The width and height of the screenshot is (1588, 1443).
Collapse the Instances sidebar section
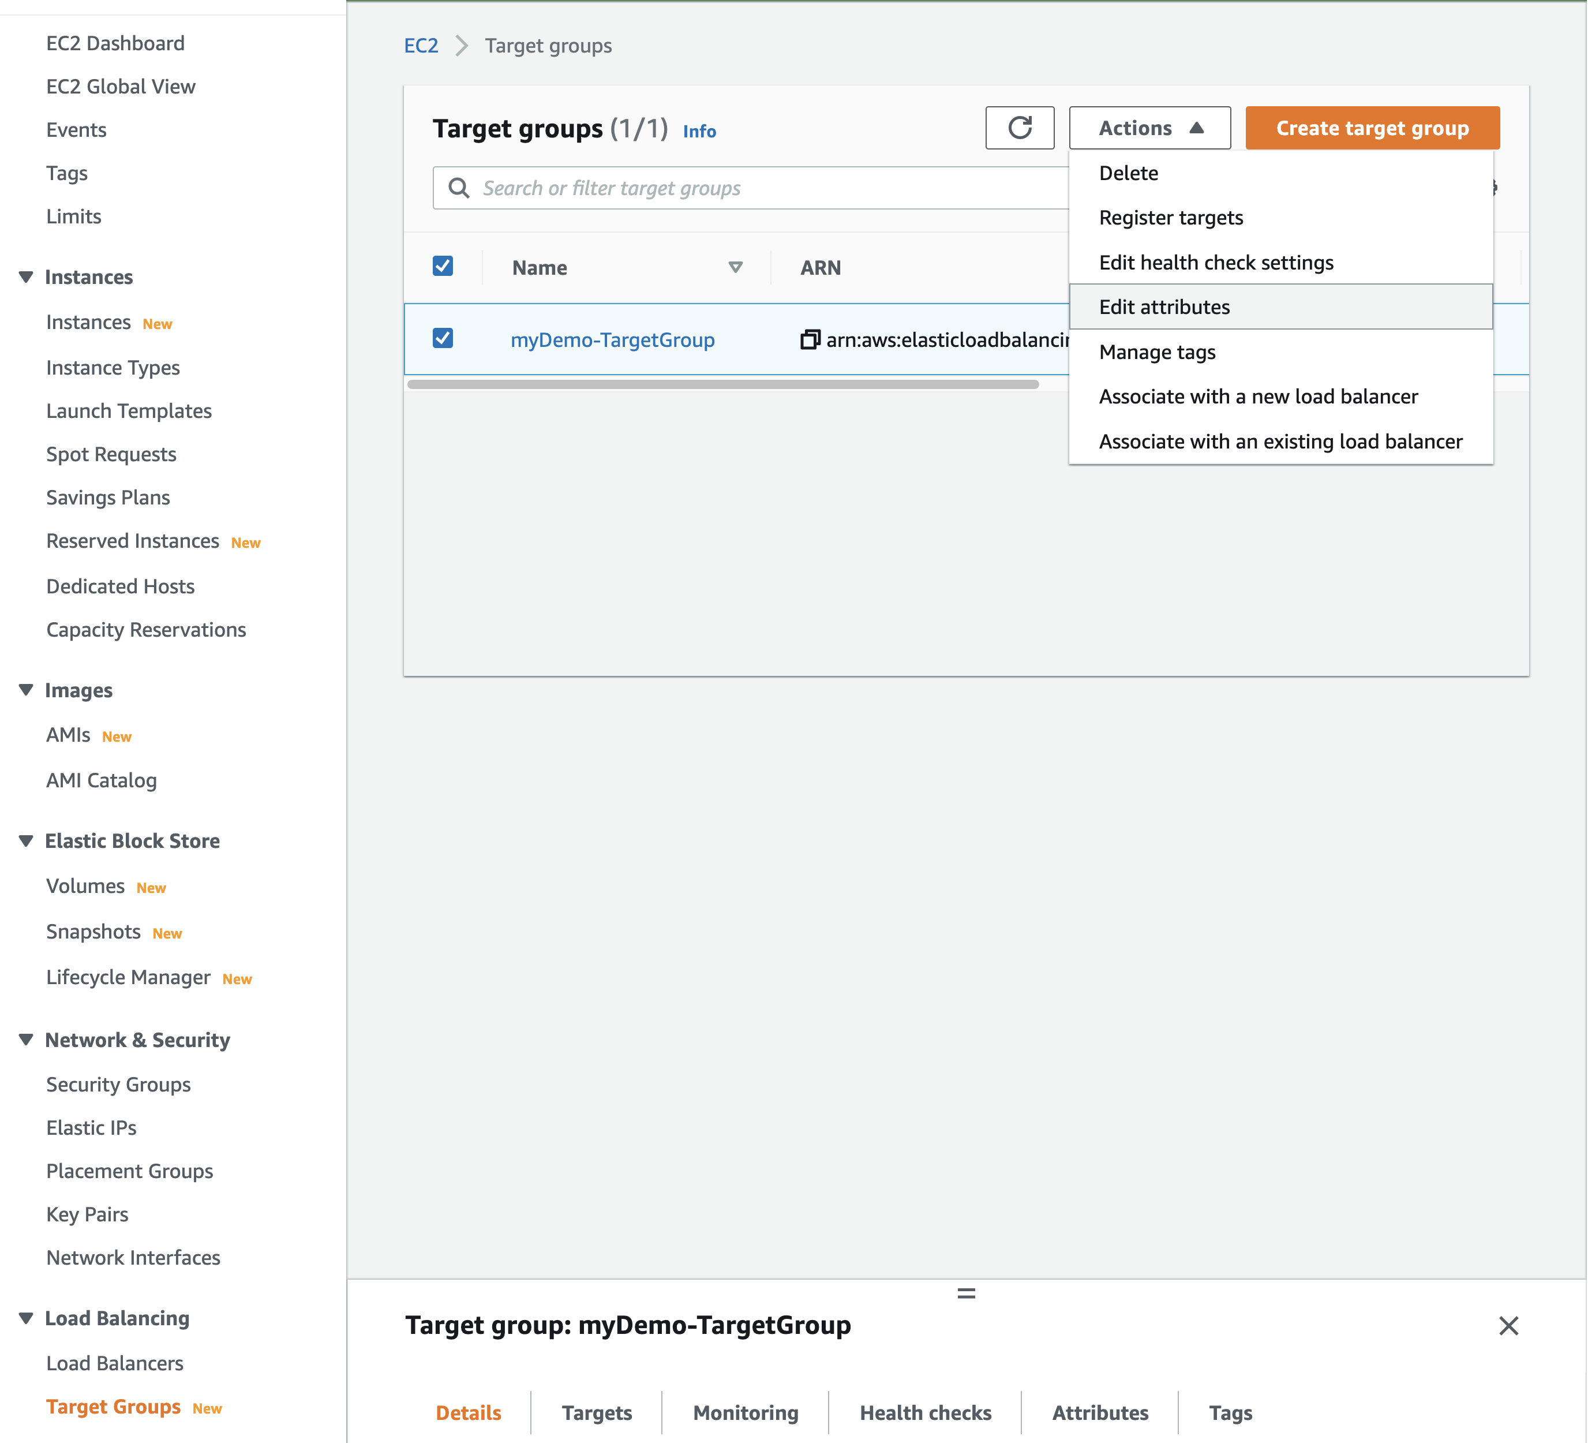coord(26,278)
